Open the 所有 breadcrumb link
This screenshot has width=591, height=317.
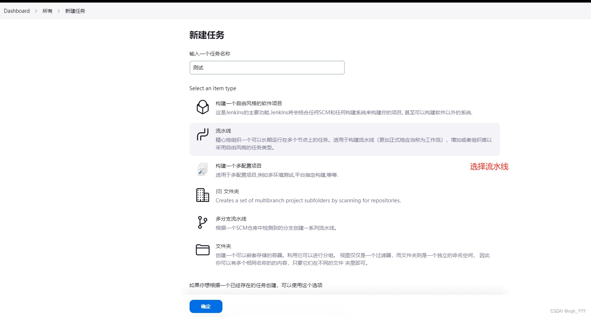47,11
